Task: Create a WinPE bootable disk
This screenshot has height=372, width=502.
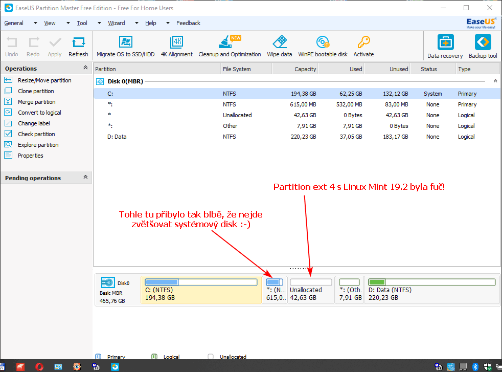Action: coord(322,46)
